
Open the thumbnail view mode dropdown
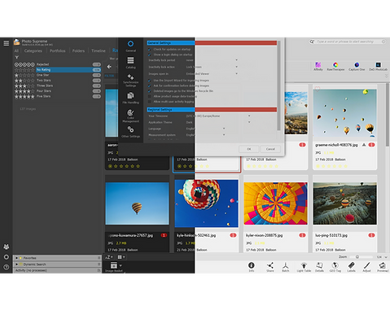coord(121,257)
